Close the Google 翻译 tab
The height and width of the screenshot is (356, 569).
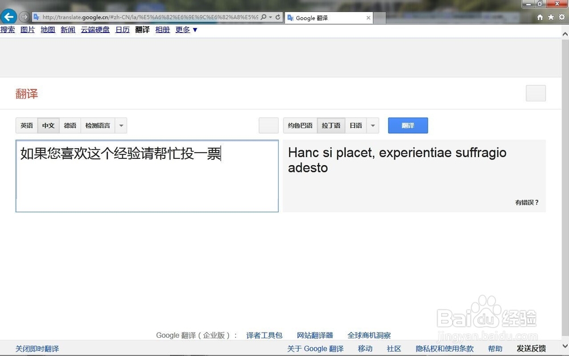click(x=368, y=18)
